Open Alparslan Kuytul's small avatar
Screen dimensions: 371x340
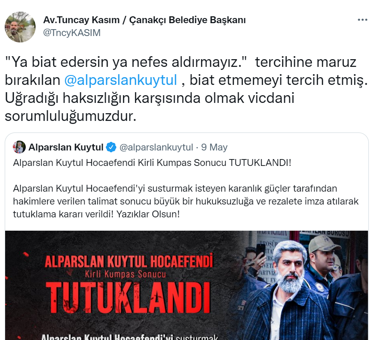coord(19,147)
